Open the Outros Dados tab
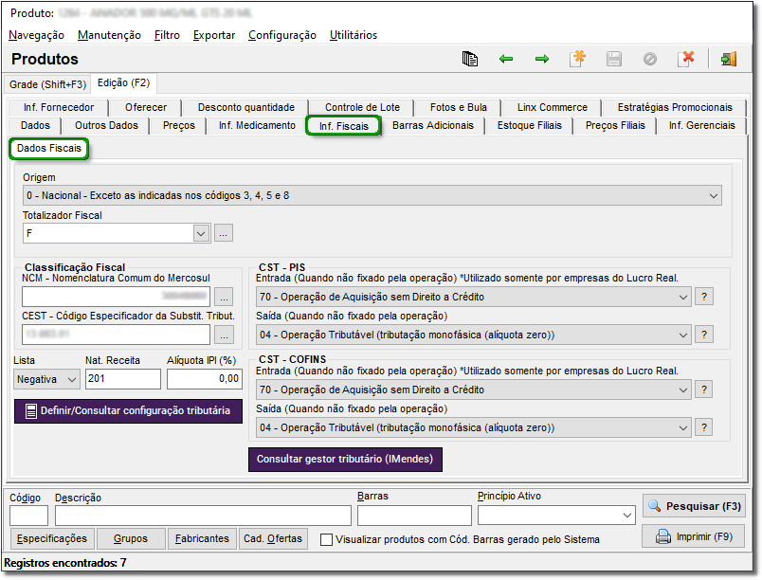Viewport: 762px width, 580px height. pyautogui.click(x=106, y=125)
